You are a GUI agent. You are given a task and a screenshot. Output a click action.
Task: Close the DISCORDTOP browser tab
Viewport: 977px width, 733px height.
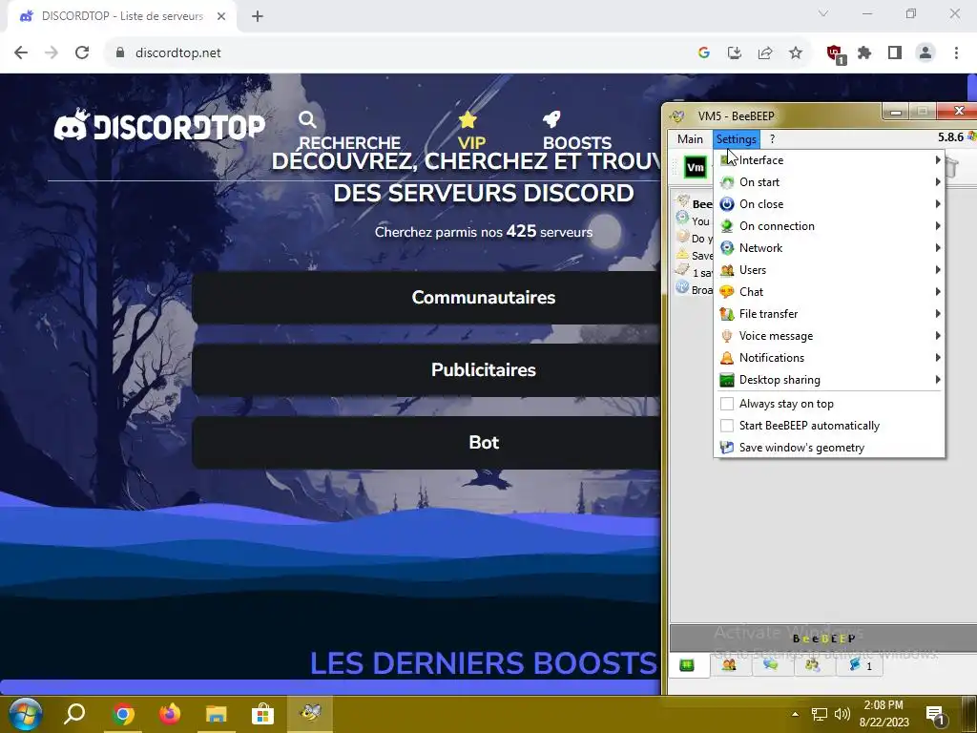(221, 16)
